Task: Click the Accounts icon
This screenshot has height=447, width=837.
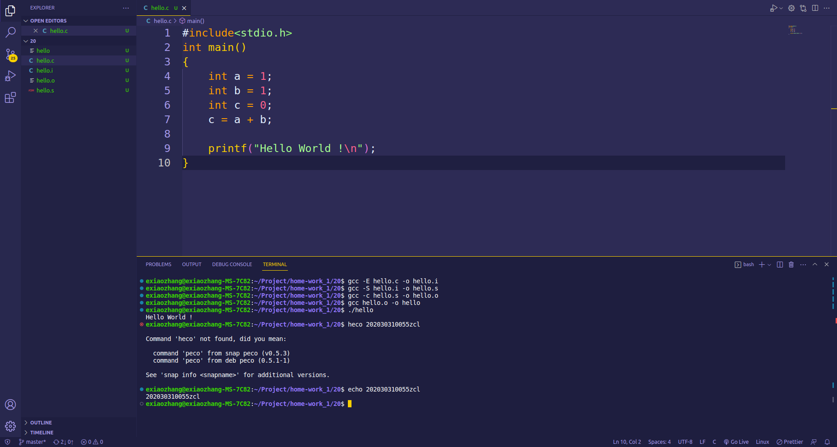Action: coord(10,405)
